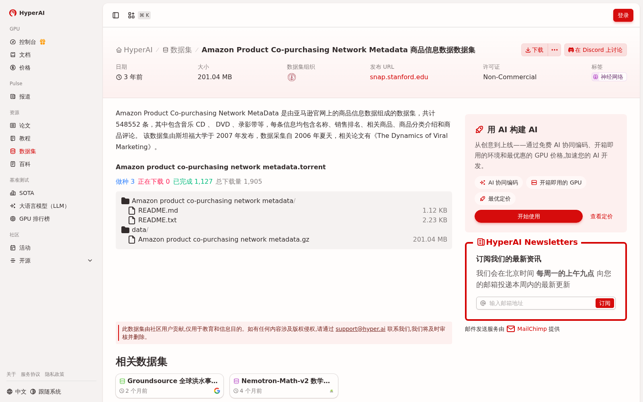Screen dimensions: 643x402
Task: Click the 神经网络 tag
Action: click(609, 77)
